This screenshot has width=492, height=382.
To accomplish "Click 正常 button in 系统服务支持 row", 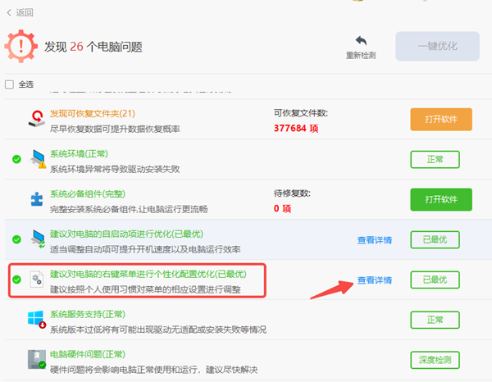I will [435, 320].
